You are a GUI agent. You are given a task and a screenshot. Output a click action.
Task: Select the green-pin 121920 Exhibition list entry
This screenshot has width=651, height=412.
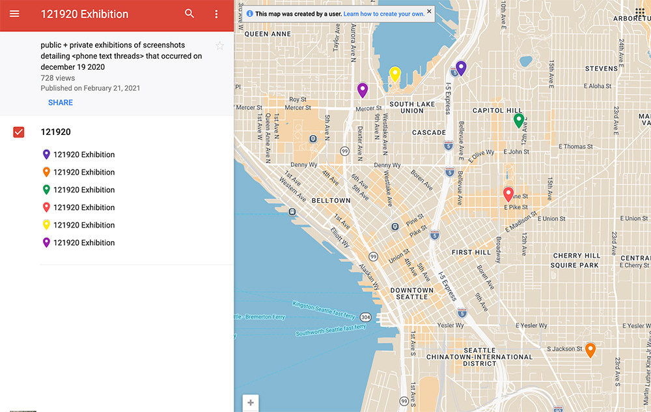(x=84, y=190)
